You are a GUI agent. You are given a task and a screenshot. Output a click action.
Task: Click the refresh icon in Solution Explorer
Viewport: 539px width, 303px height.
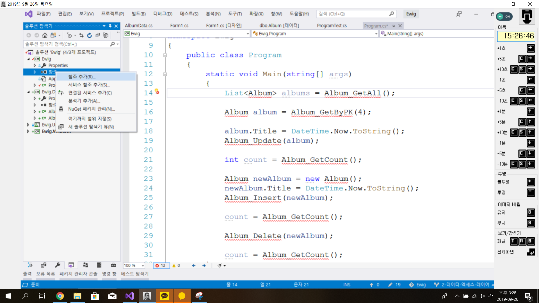[x=89, y=35]
